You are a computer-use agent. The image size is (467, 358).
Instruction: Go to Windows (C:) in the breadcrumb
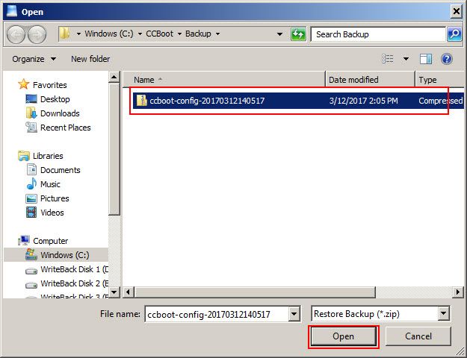[x=109, y=34]
